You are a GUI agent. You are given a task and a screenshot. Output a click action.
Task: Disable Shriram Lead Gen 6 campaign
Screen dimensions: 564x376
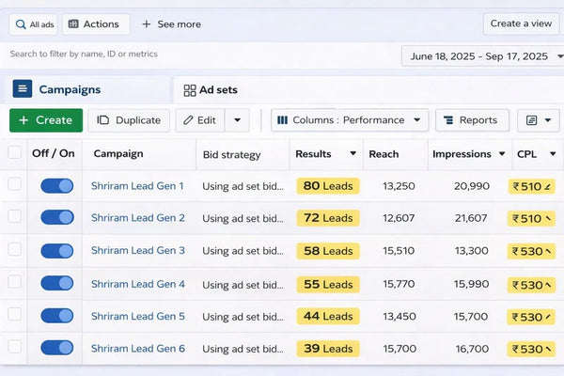56,348
